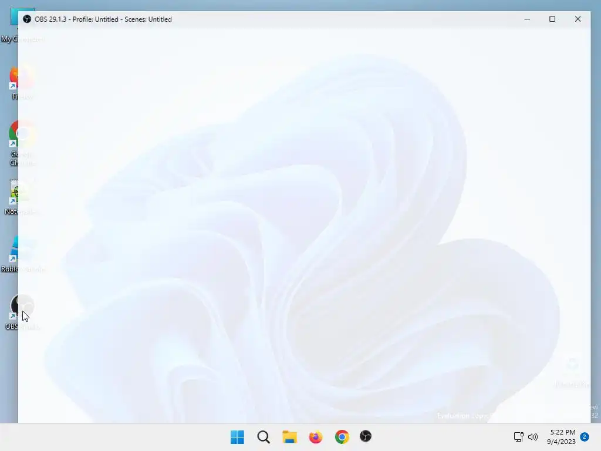The height and width of the screenshot is (451, 601).
Task: Switch to OBS Studio in the taskbar
Action: 366,436
